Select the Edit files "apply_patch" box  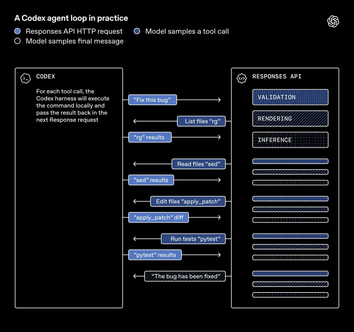pos(188,201)
